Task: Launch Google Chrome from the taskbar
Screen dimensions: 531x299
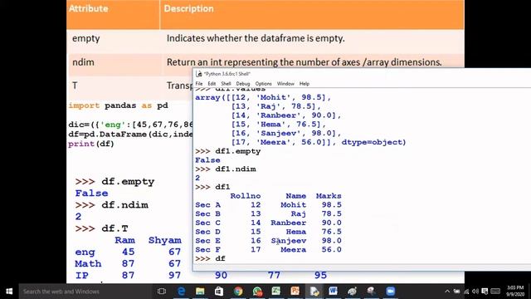Action: [x=238, y=292]
